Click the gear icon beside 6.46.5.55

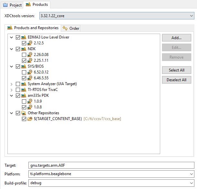(x=30, y=78)
